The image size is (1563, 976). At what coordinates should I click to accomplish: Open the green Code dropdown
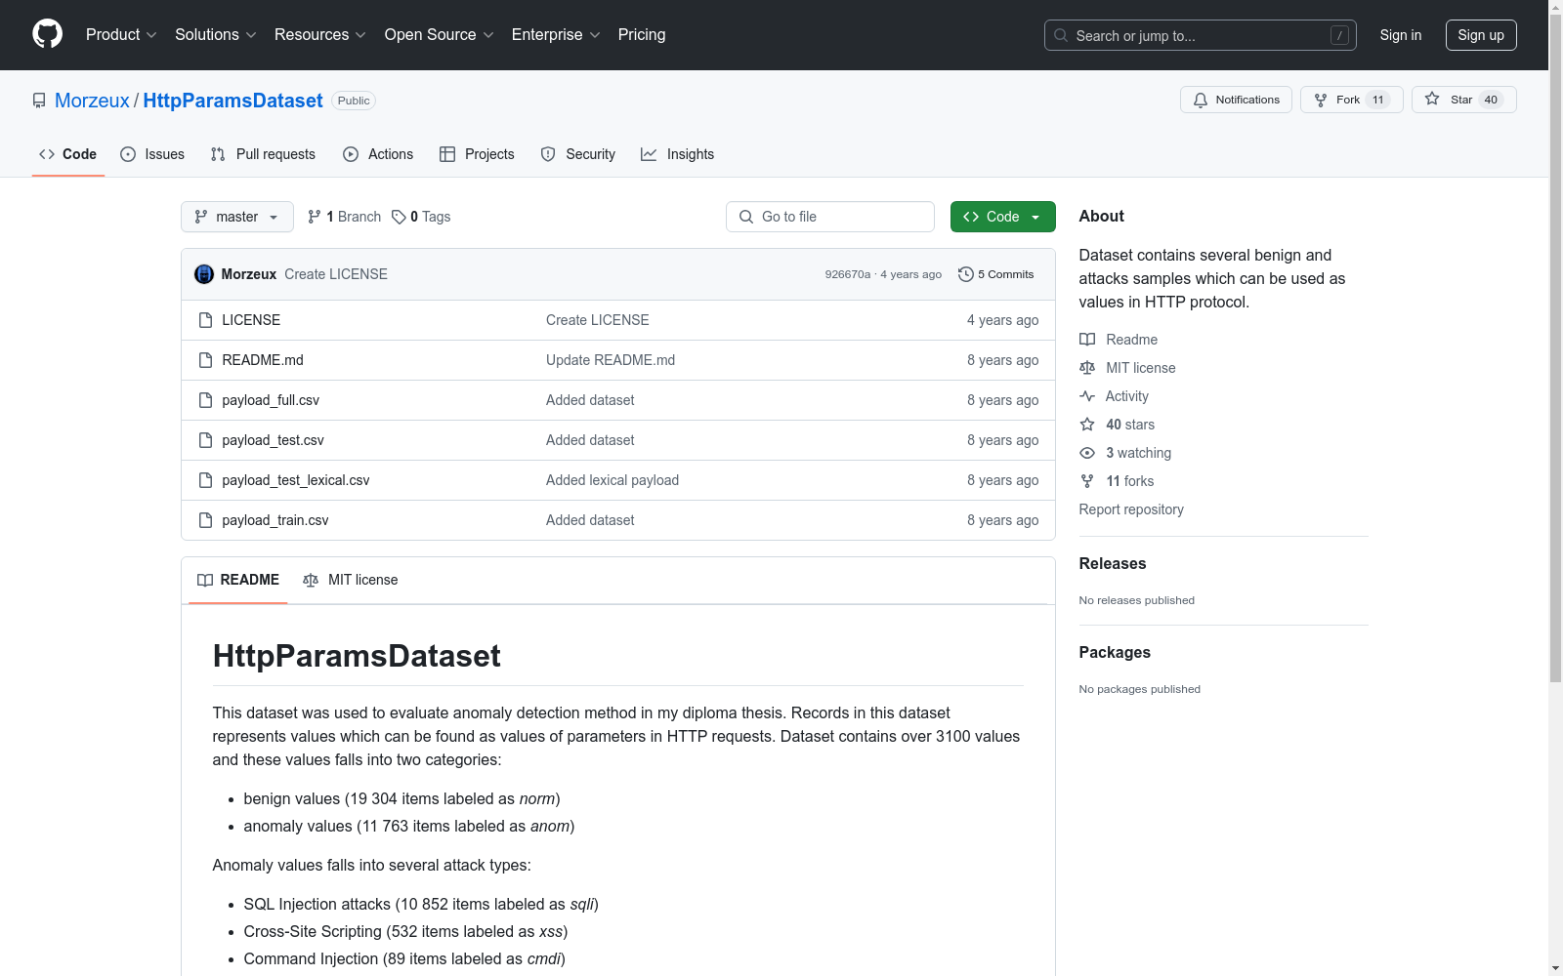pos(1002,217)
